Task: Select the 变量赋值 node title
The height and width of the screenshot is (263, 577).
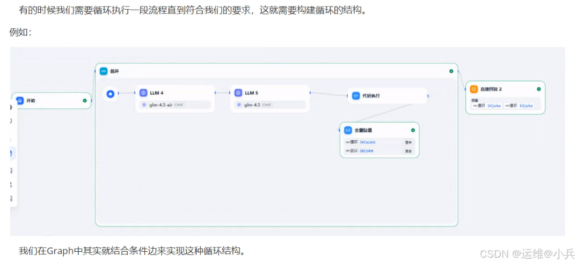Action: (363, 130)
